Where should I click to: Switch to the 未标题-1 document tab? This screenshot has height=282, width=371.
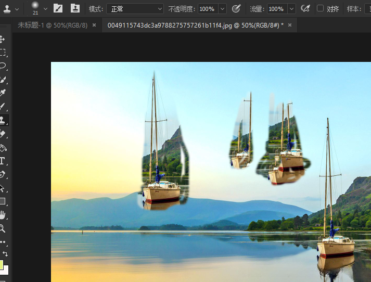[53, 25]
